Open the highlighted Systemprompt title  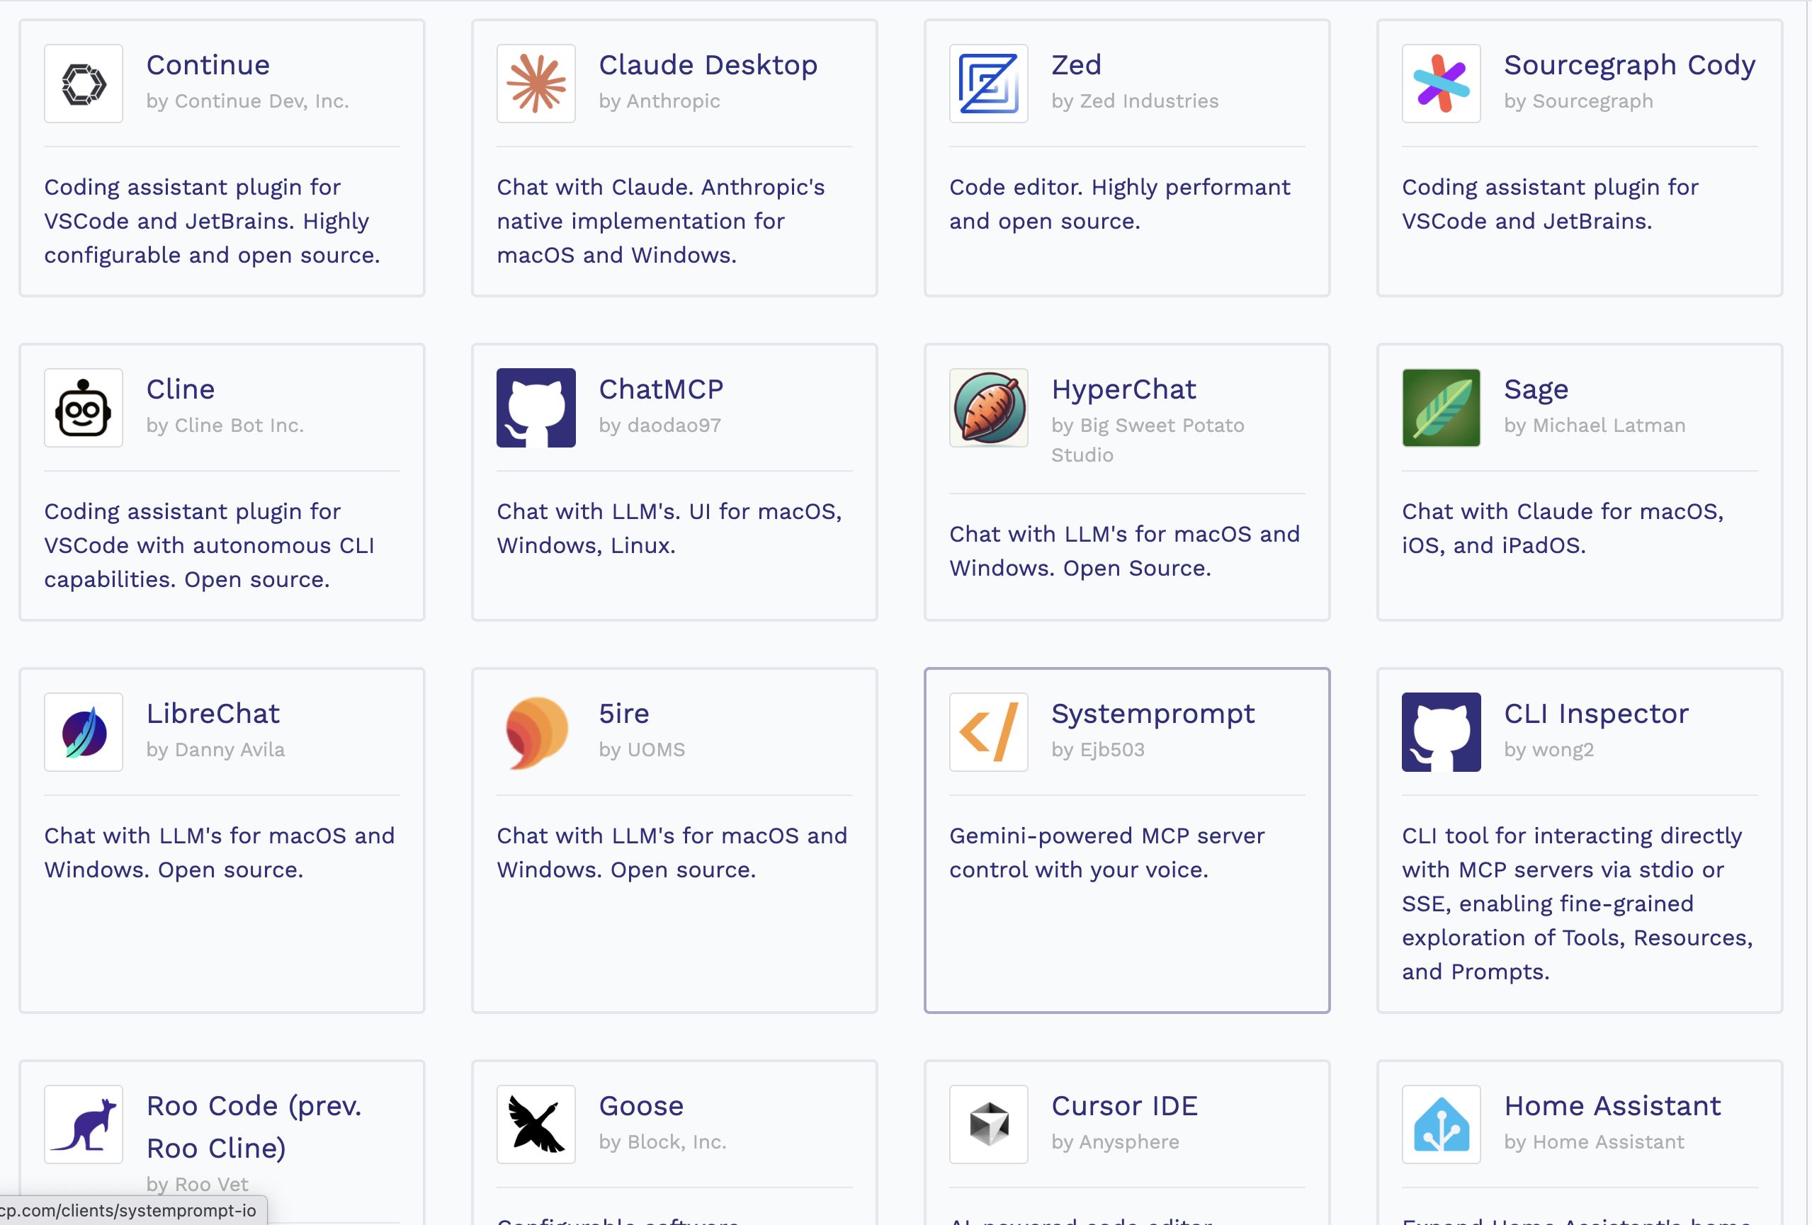tap(1153, 713)
